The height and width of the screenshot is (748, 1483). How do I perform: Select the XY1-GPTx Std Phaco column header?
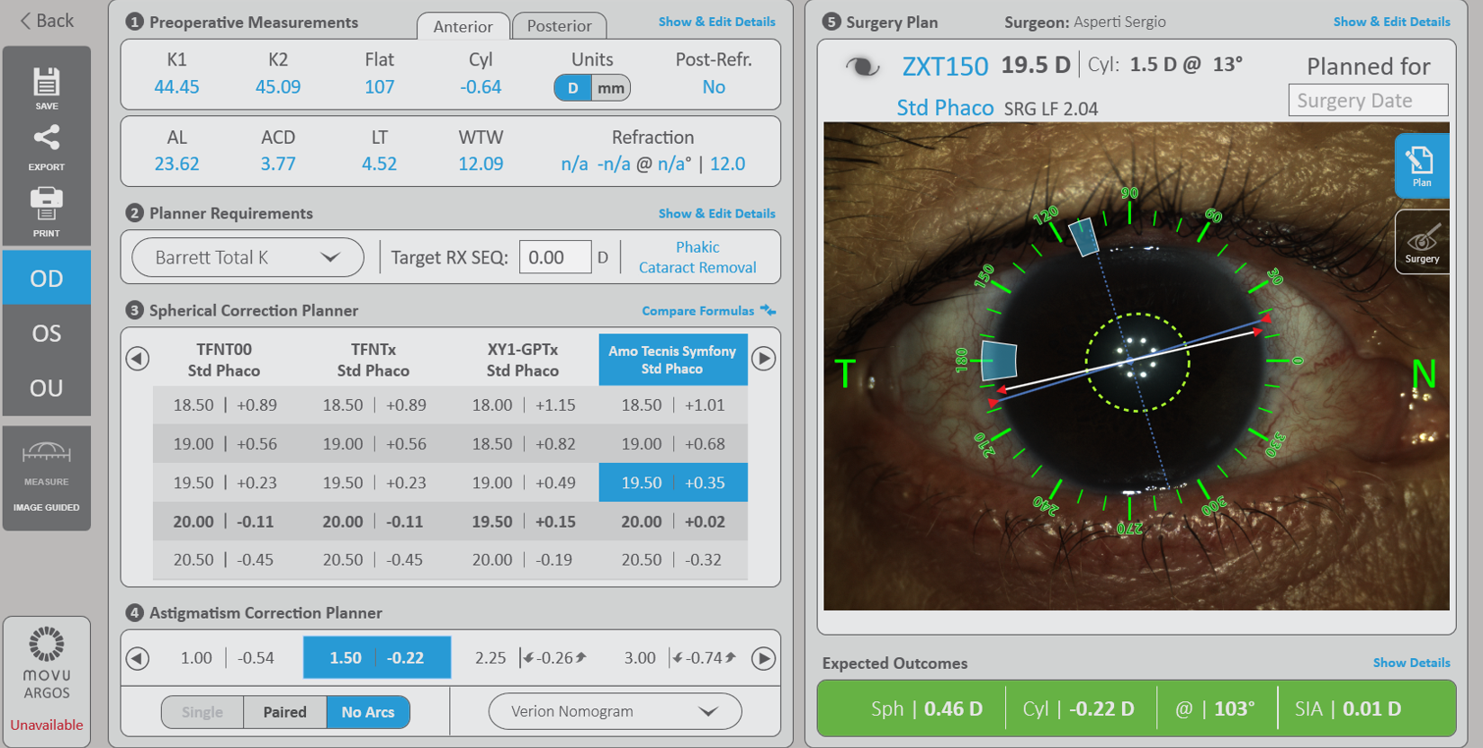click(x=523, y=360)
